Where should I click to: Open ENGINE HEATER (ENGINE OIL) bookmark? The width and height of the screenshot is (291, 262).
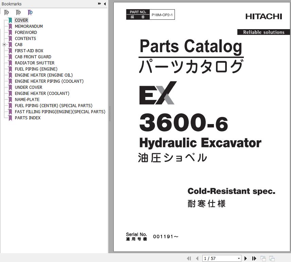point(43,75)
